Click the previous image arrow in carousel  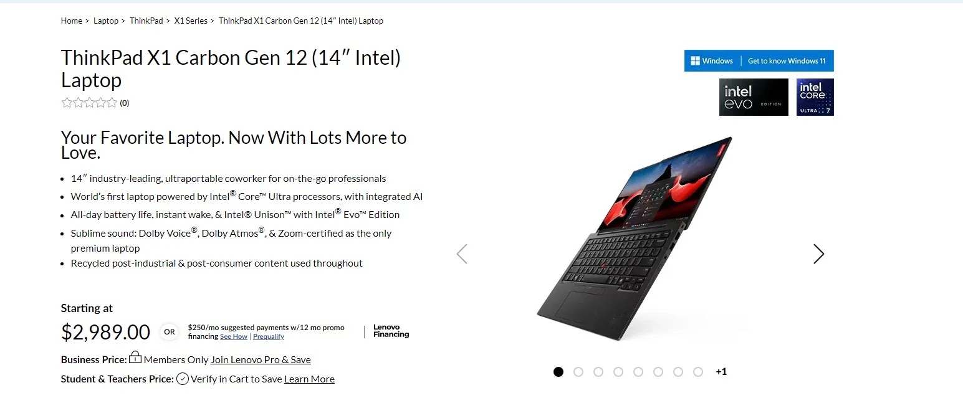(462, 254)
